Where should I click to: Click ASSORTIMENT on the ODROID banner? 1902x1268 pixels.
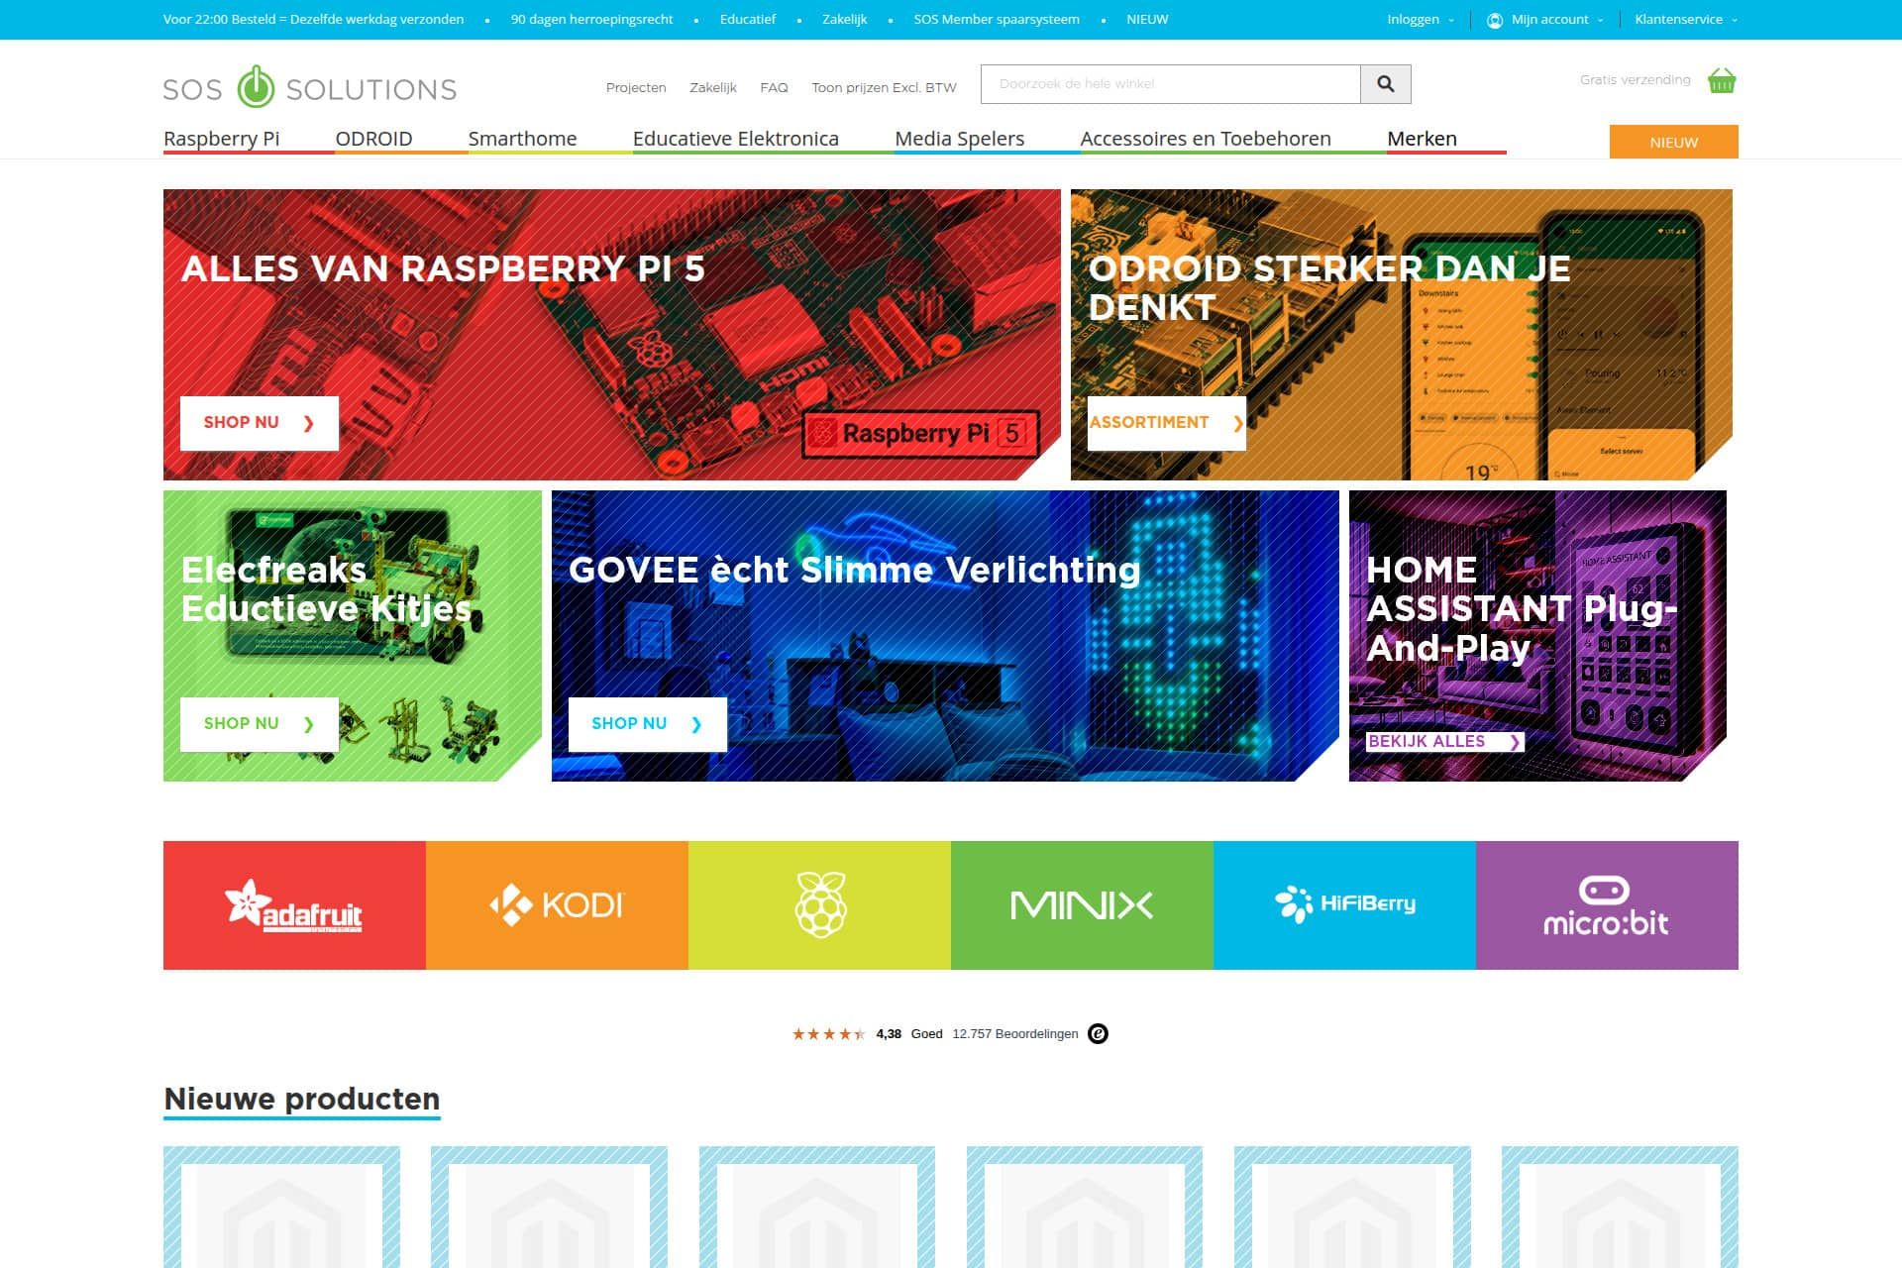point(1166,423)
